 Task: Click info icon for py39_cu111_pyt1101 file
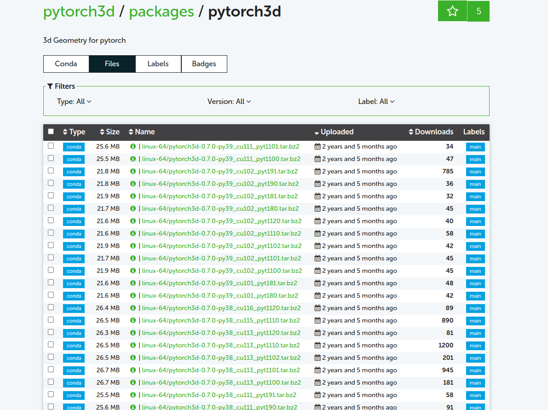133,146
